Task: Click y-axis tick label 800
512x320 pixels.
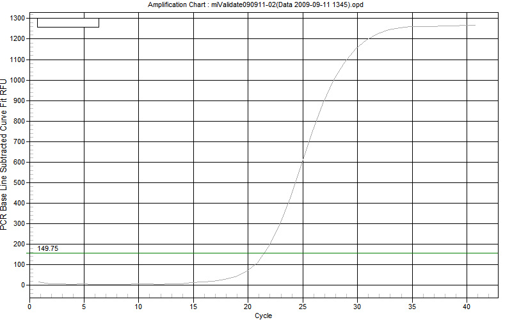Action: pyautogui.click(x=19, y=121)
